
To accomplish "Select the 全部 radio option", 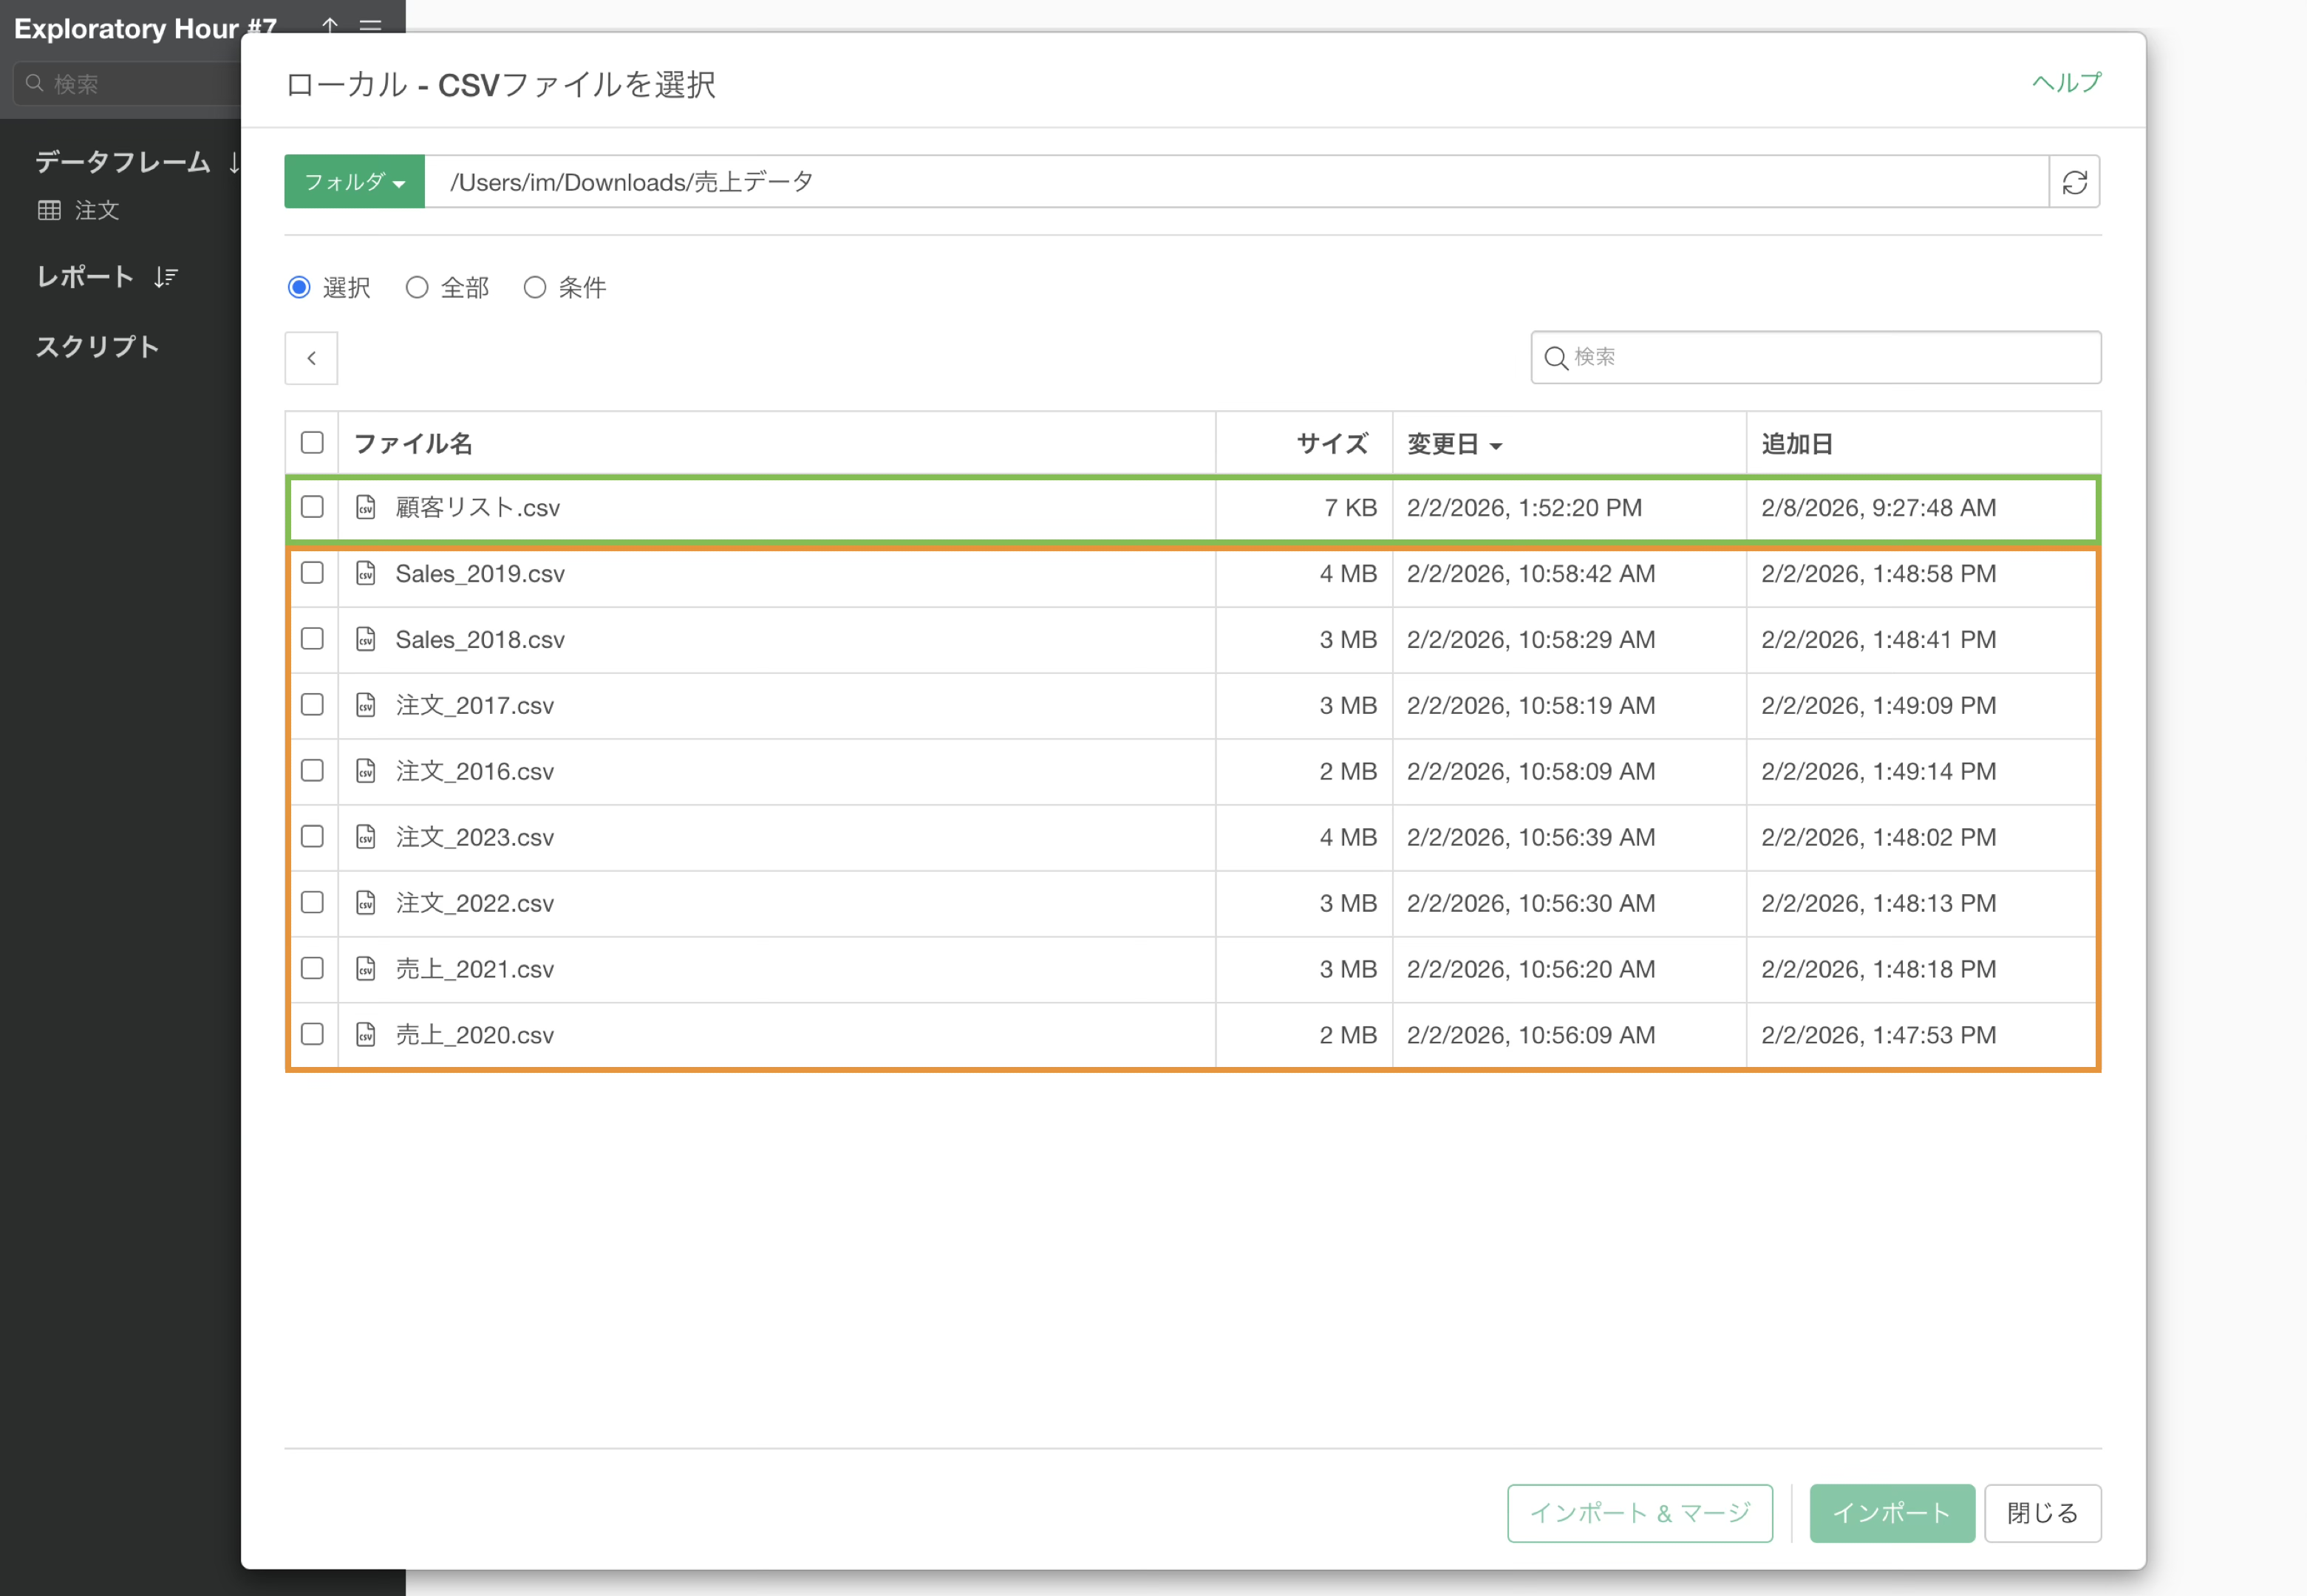I will coord(417,288).
